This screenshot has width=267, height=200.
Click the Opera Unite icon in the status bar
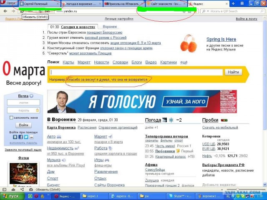[x=22, y=190]
